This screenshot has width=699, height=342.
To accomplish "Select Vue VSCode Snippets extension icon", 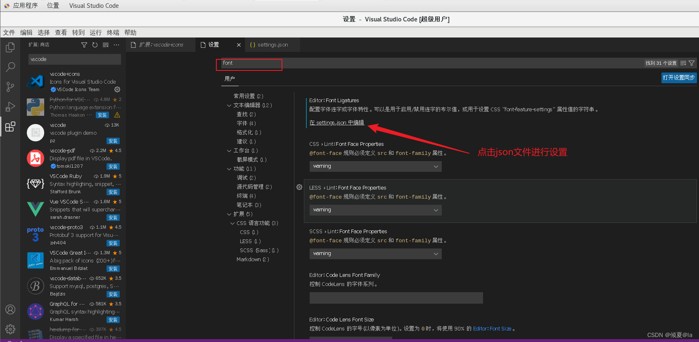I will (x=36, y=209).
